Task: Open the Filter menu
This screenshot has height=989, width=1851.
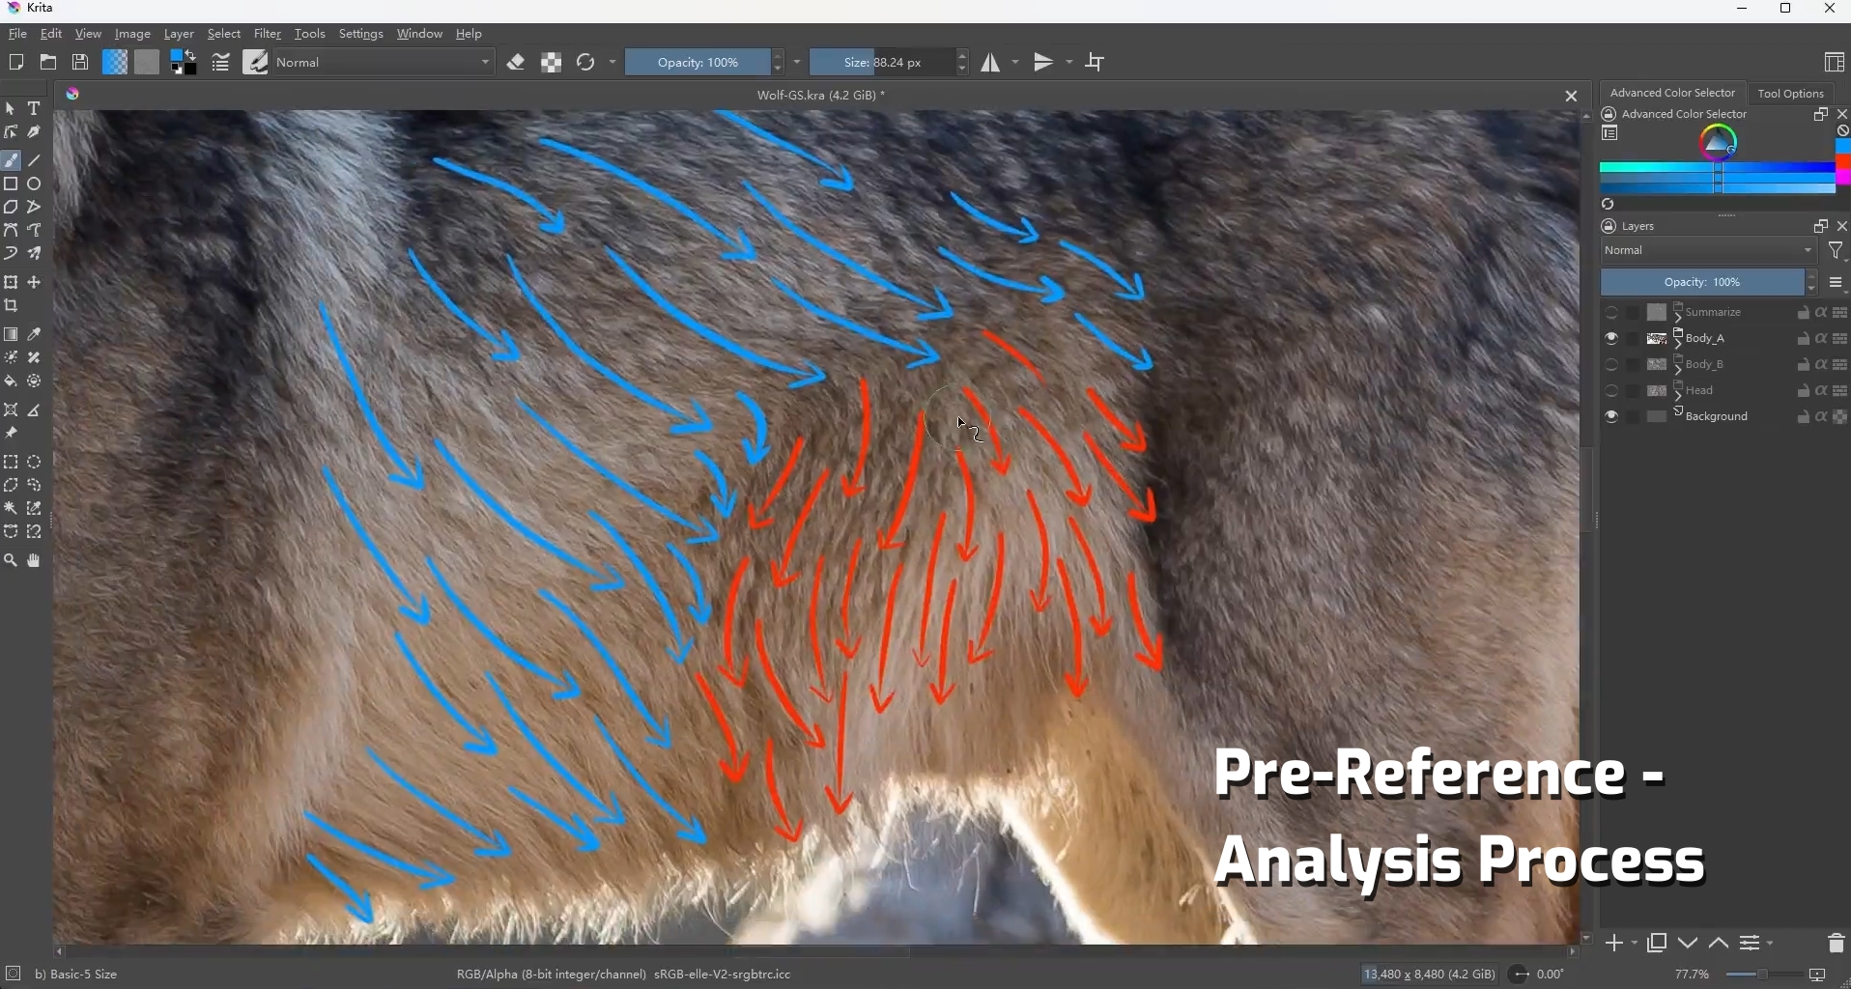Action: [x=268, y=34]
